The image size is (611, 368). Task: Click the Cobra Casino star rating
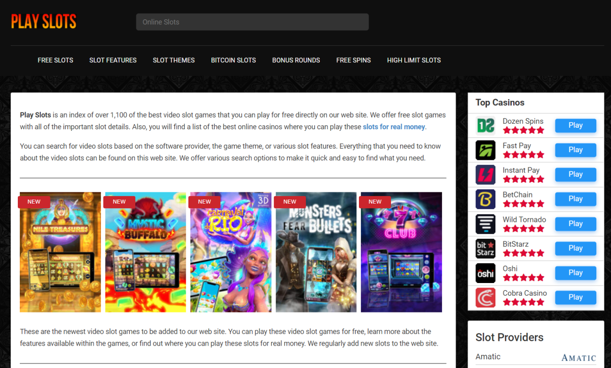click(523, 302)
